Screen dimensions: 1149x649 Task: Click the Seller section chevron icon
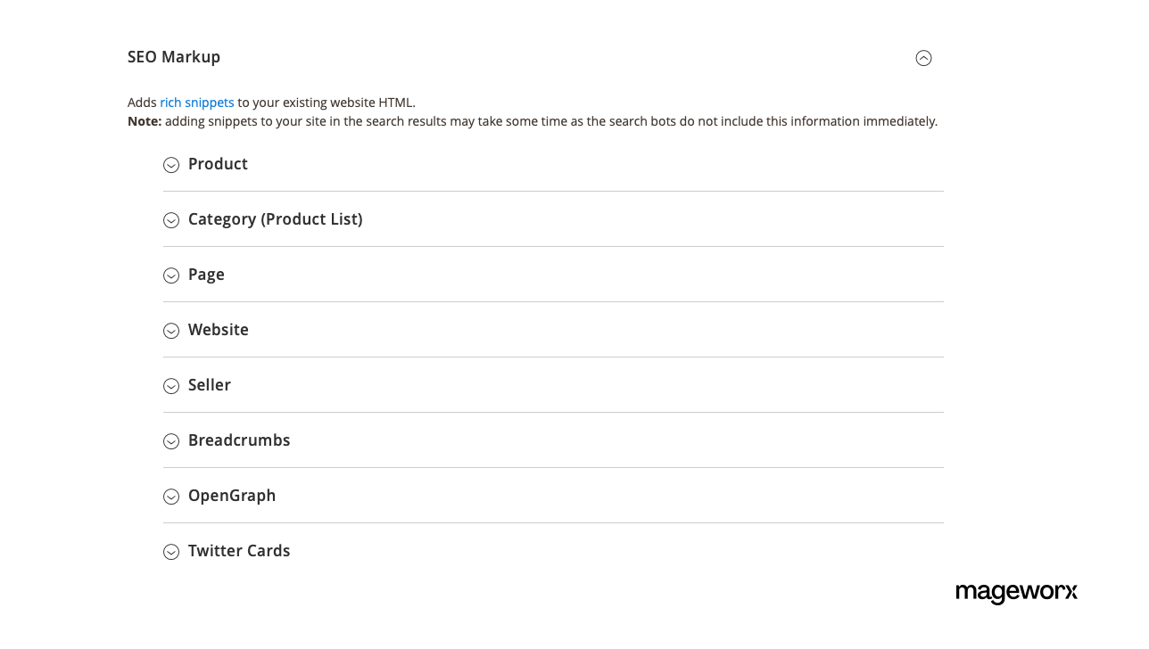click(171, 386)
